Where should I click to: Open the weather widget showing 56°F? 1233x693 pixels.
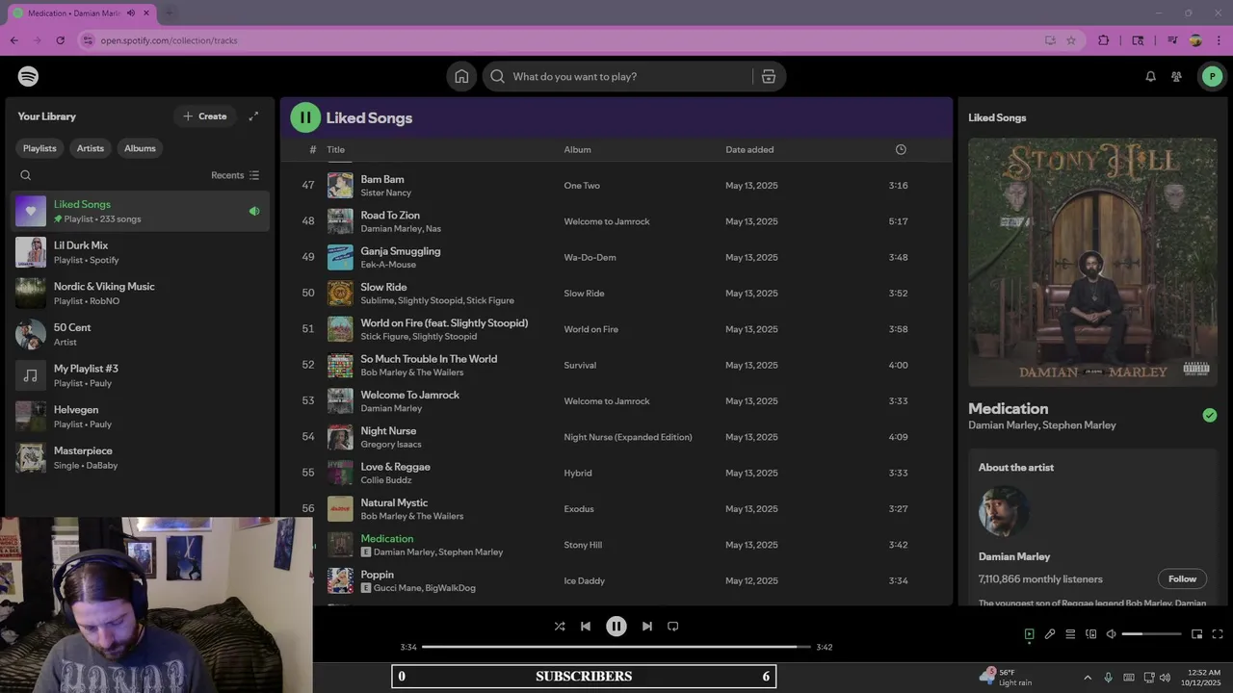1005,678
